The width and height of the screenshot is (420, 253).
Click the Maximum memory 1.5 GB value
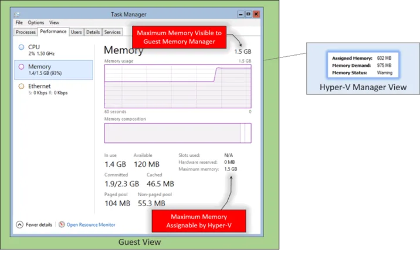coord(231,169)
